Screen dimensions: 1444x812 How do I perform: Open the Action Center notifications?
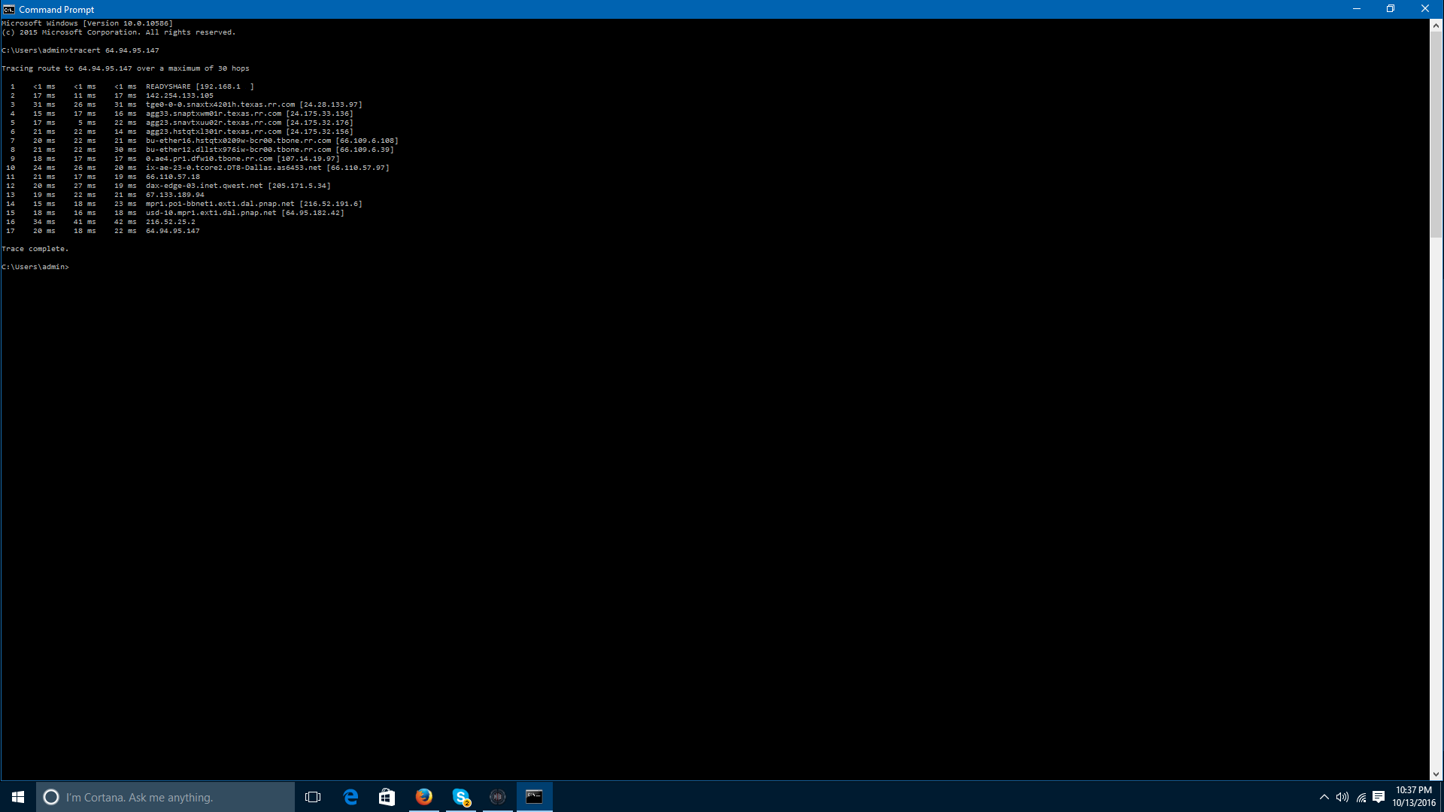pos(1379,797)
